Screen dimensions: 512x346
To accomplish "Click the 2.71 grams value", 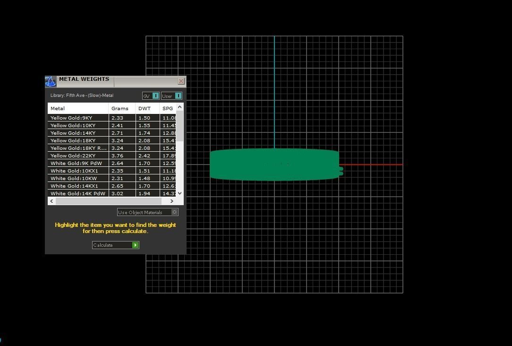I will (117, 133).
